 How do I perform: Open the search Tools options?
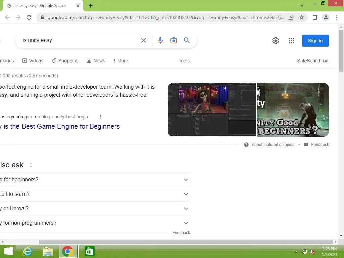(184, 61)
